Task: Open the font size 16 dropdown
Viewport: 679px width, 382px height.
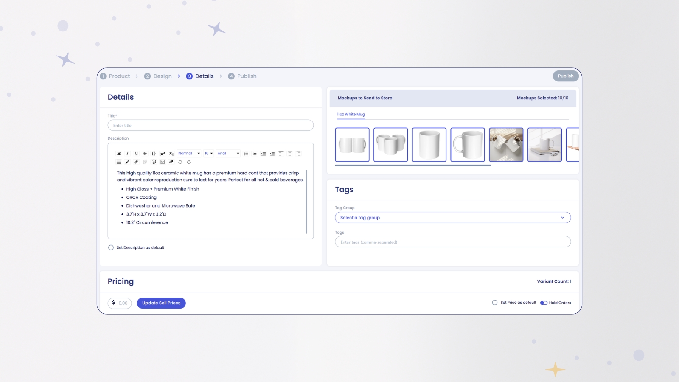Action: pyautogui.click(x=209, y=153)
